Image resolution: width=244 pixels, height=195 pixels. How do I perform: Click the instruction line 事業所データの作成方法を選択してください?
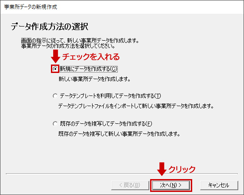(x=68, y=46)
